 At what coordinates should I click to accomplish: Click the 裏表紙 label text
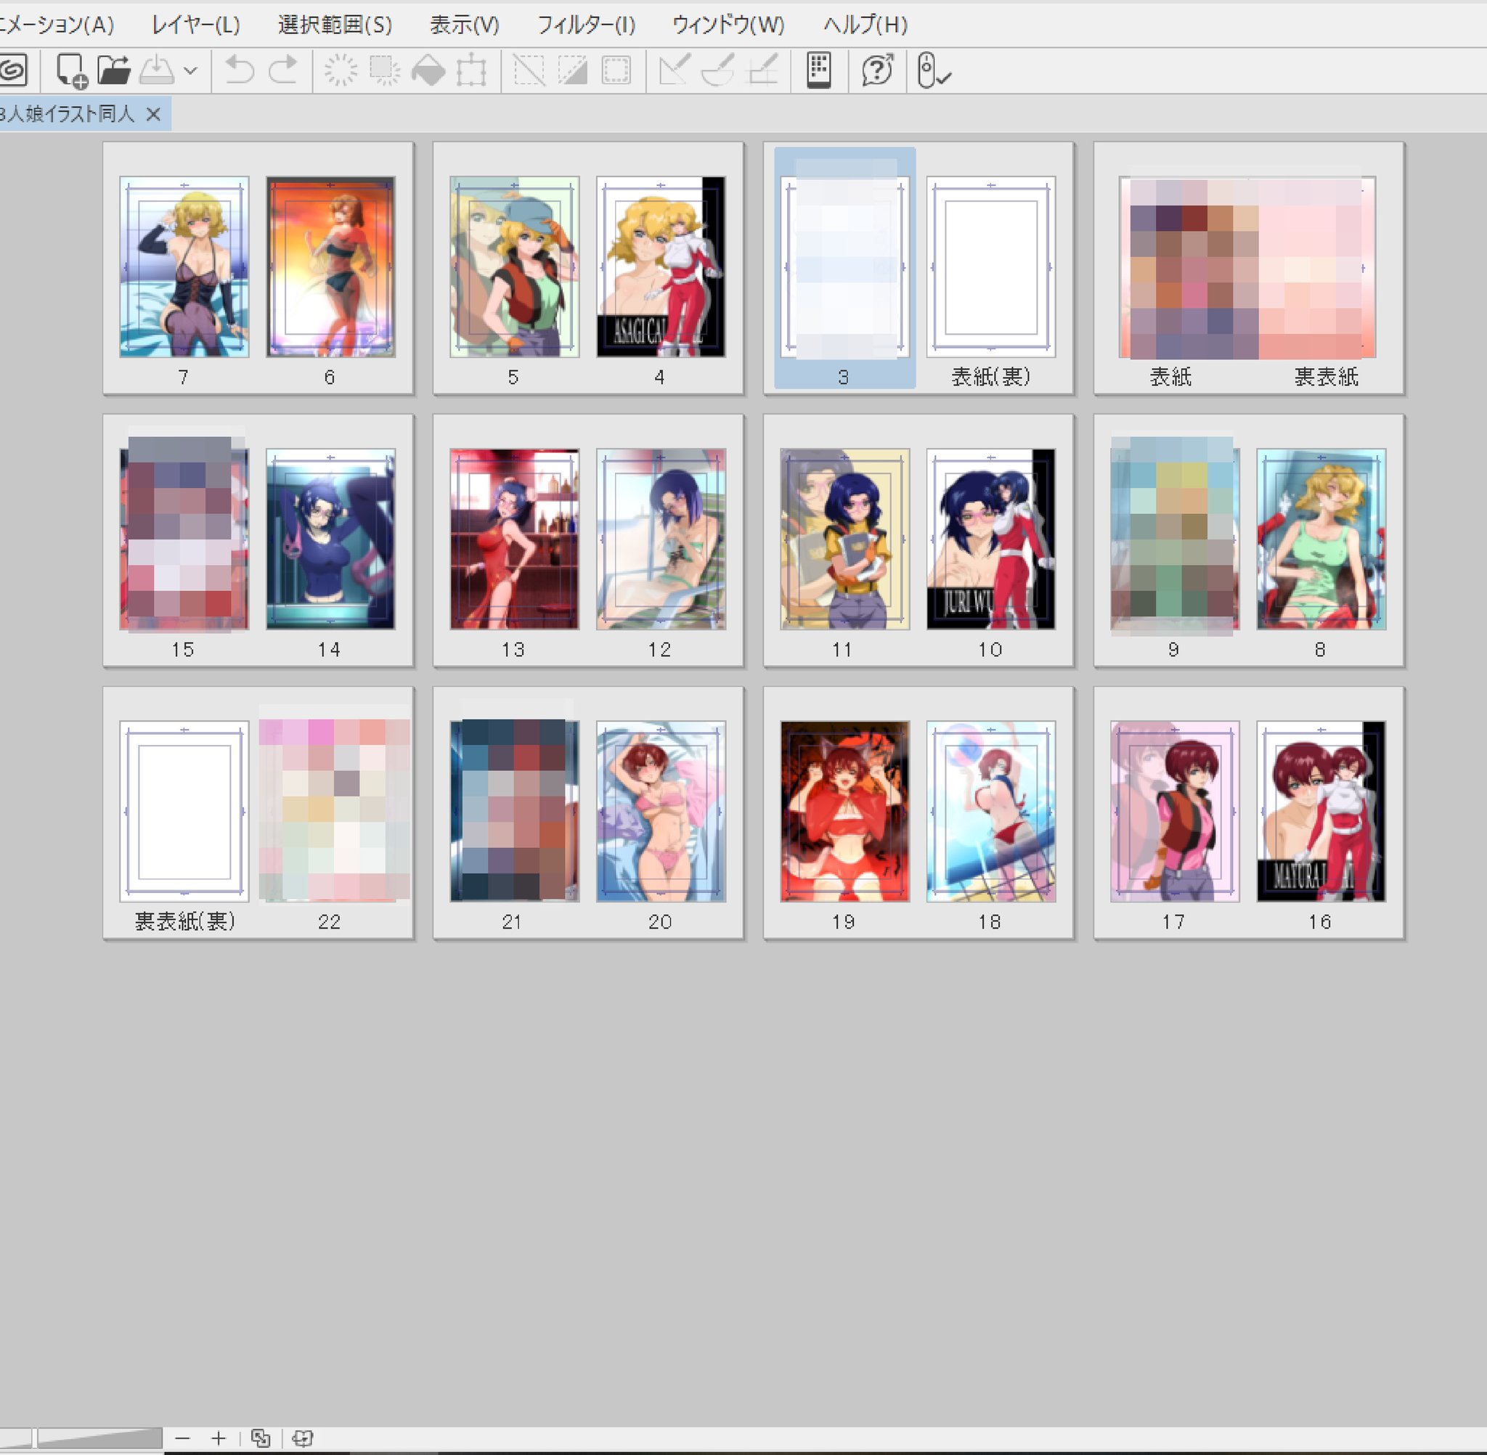click(x=1326, y=377)
